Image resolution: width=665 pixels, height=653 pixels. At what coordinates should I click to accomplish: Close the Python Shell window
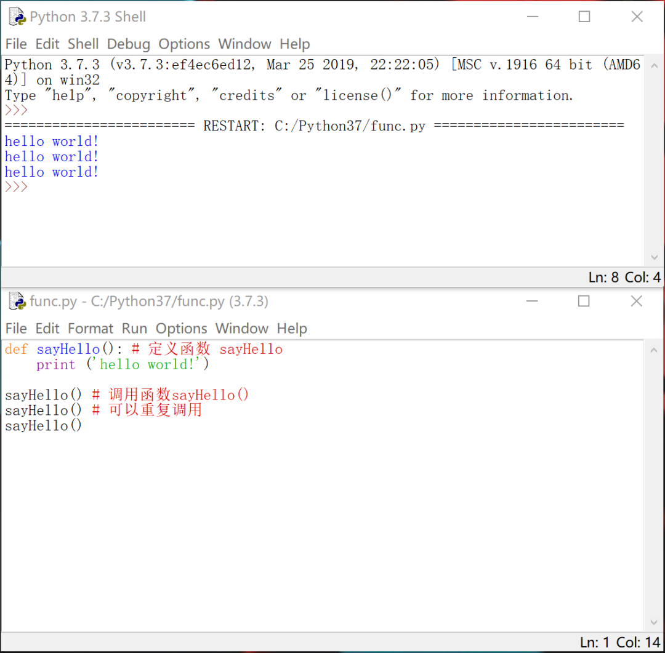[637, 17]
